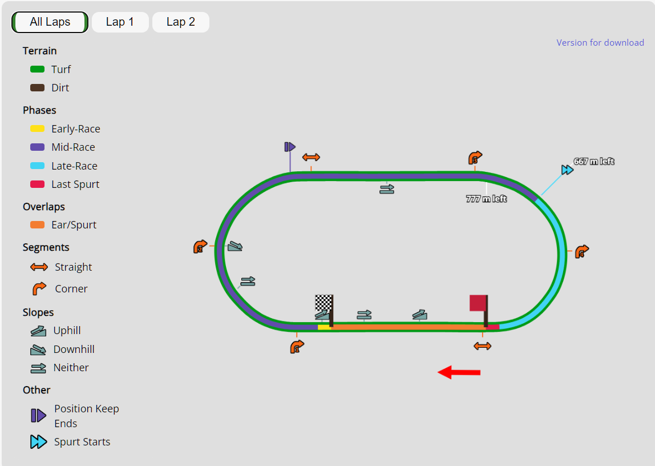
Task: Click the Dirt legend label
Action: (60, 88)
